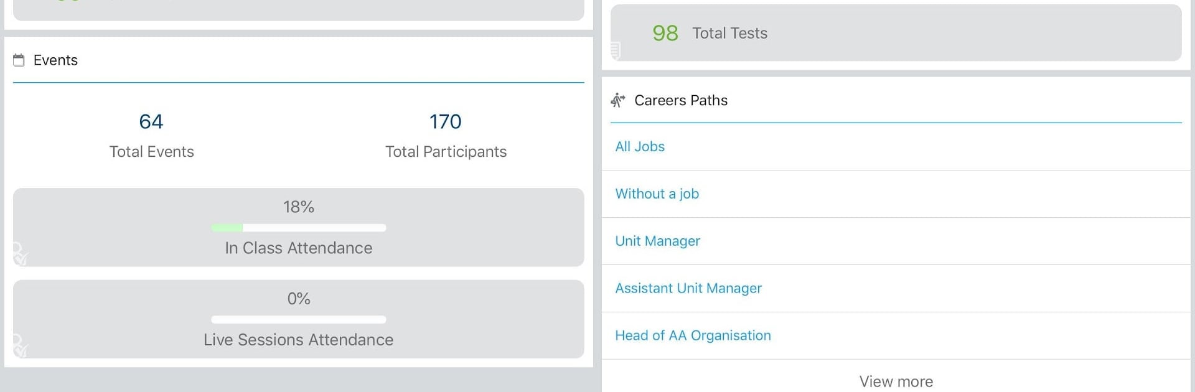Click the watermark icon on Live Sessions Attendance card

coord(19,346)
